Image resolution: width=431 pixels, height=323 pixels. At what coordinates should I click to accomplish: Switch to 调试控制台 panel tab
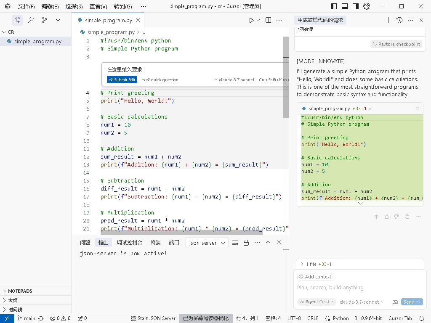[130, 242]
